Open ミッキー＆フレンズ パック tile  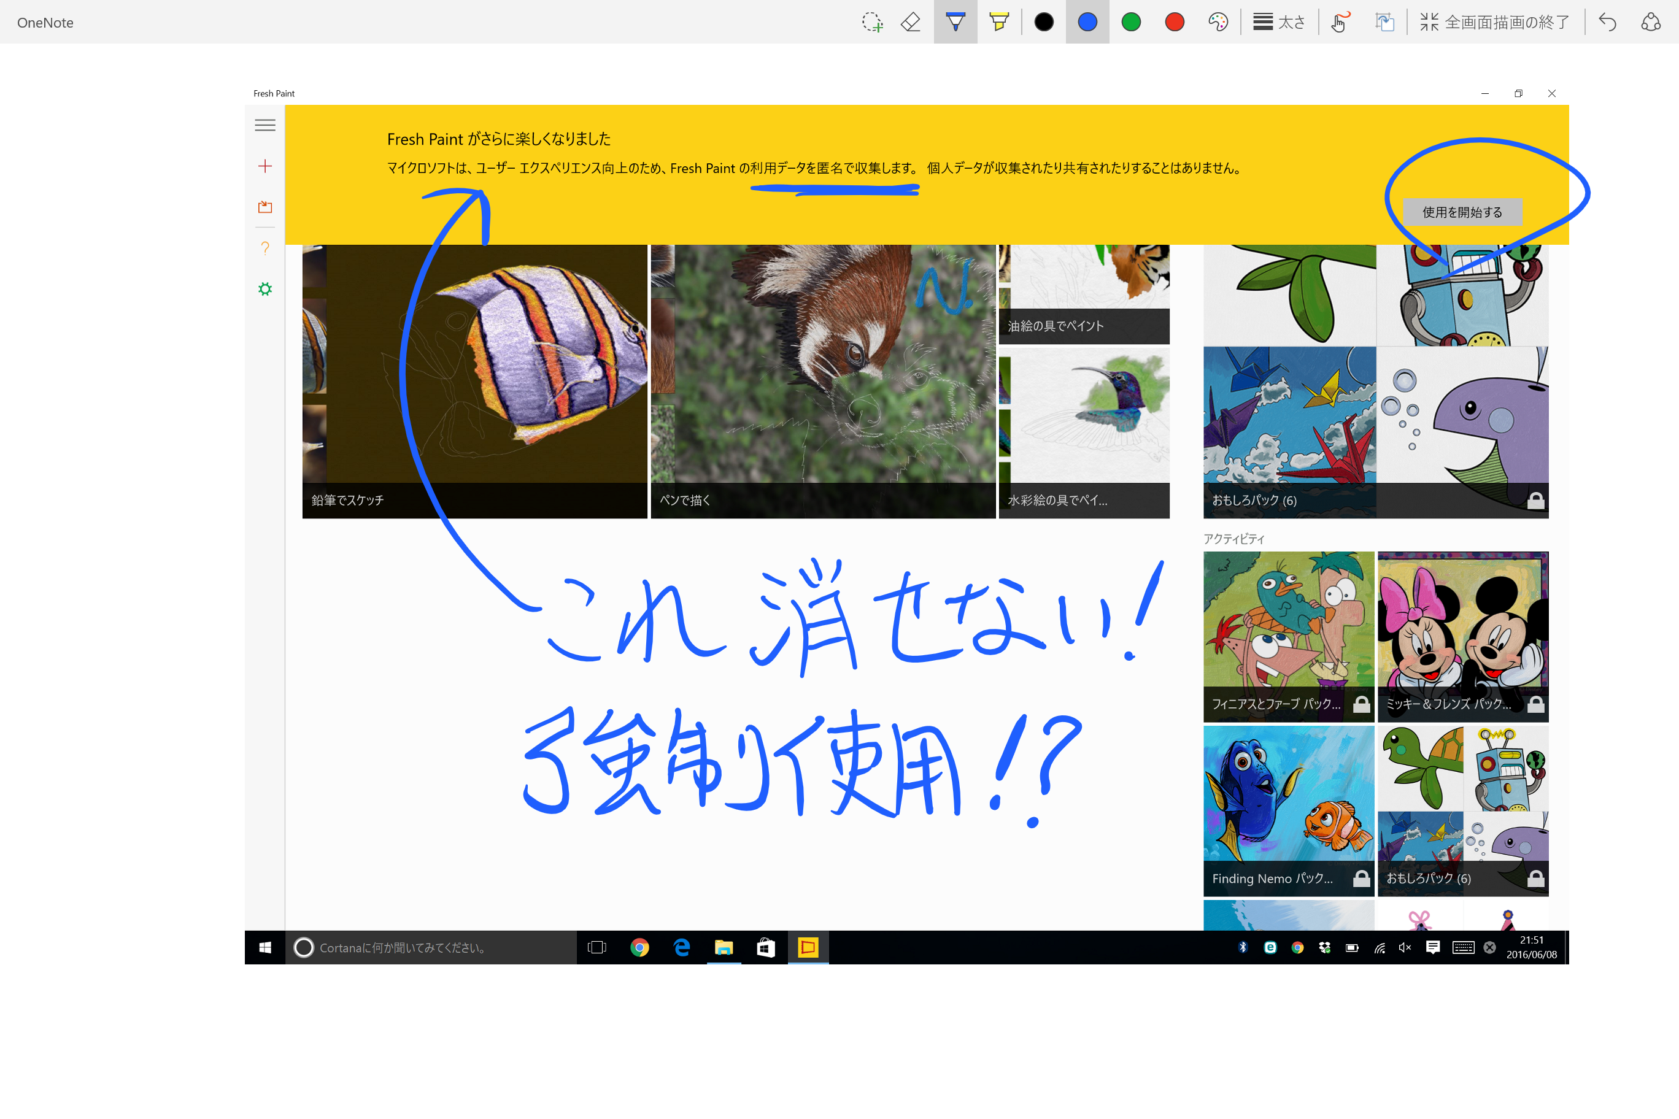tap(1463, 637)
